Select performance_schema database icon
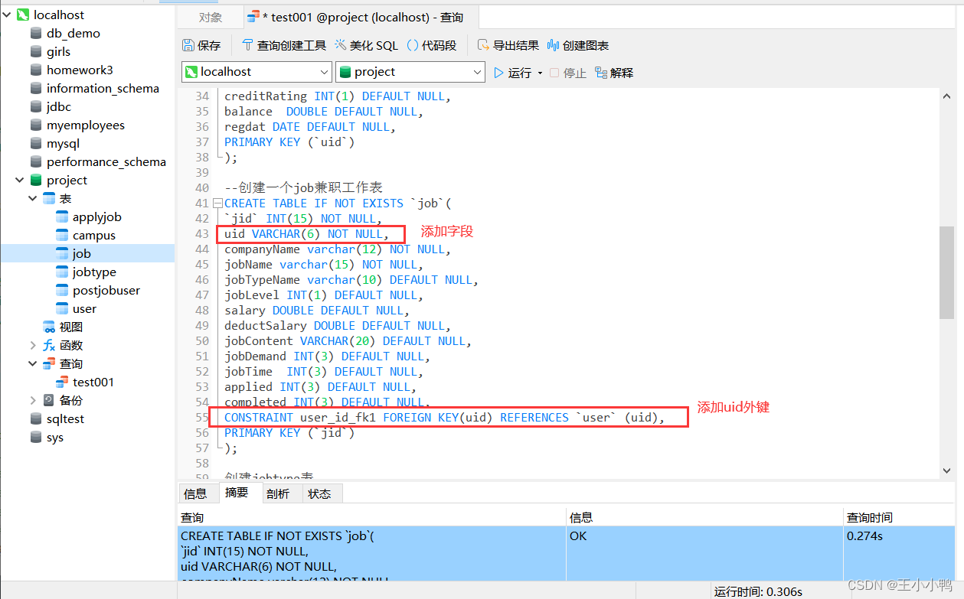 coord(36,161)
